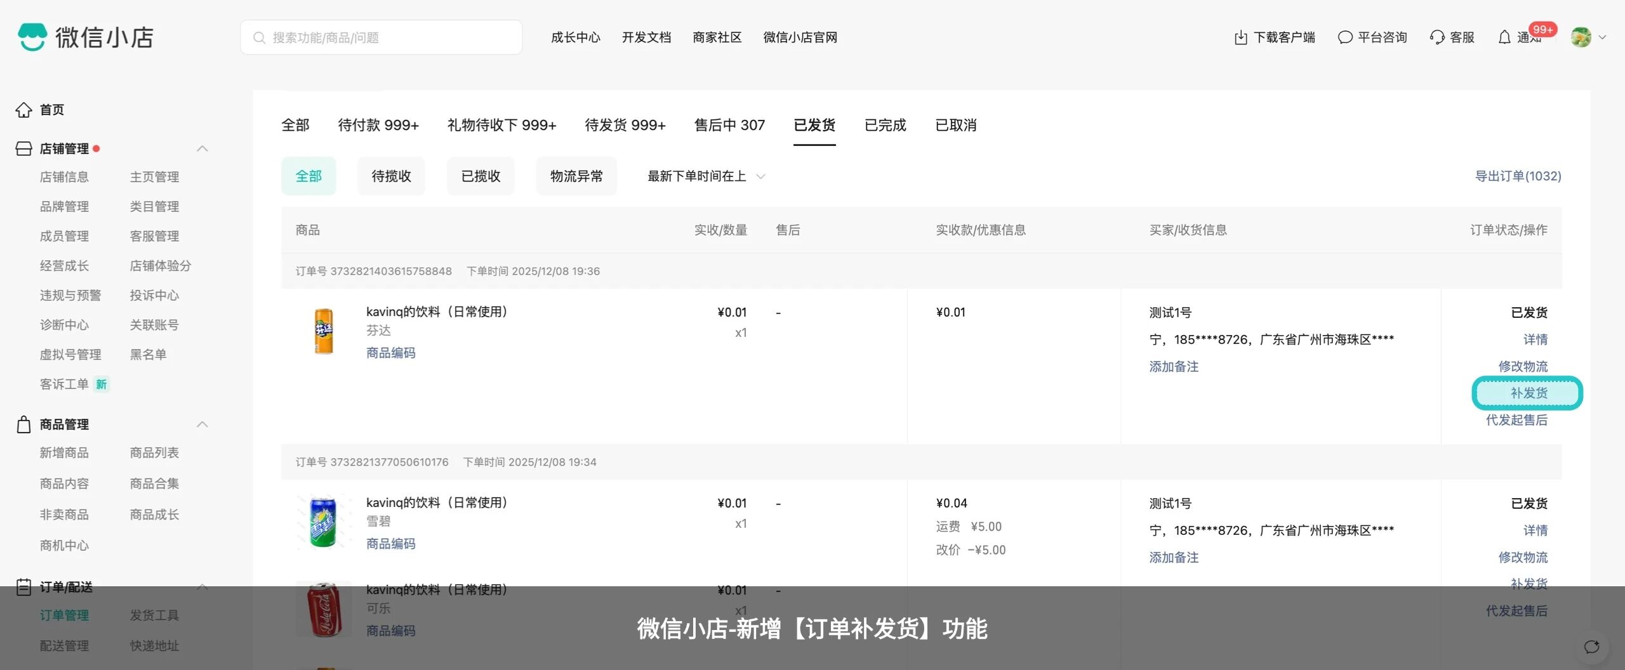Click 添加备注 for the 雪碧 order
The width and height of the screenshot is (1625, 670).
pyautogui.click(x=1174, y=558)
